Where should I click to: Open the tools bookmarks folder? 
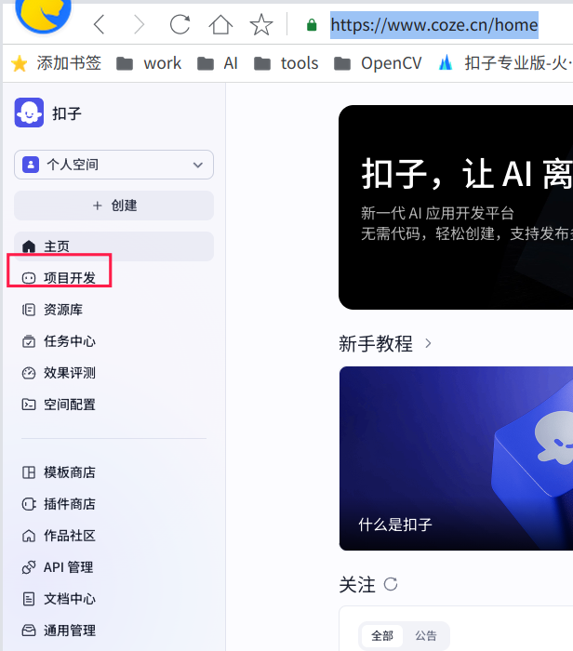coord(286,63)
